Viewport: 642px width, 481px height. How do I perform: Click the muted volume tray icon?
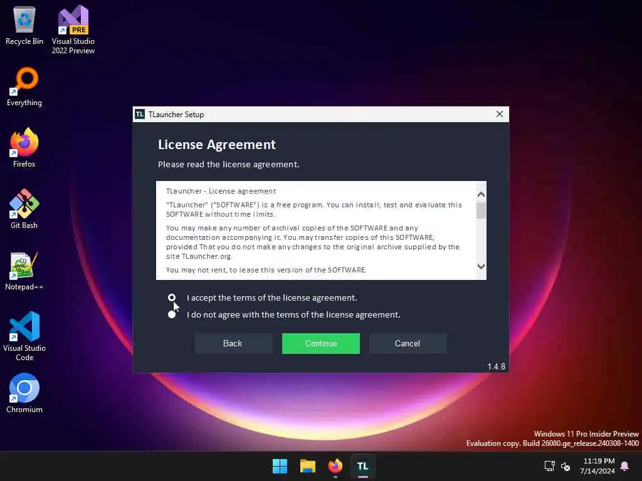pos(566,466)
